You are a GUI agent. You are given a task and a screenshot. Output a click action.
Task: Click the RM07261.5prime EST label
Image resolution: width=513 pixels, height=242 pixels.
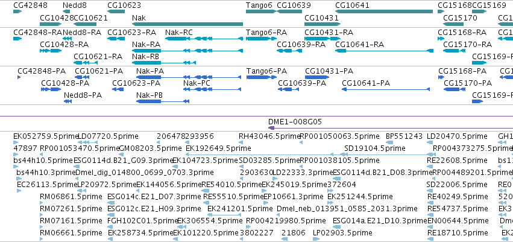click(71, 209)
